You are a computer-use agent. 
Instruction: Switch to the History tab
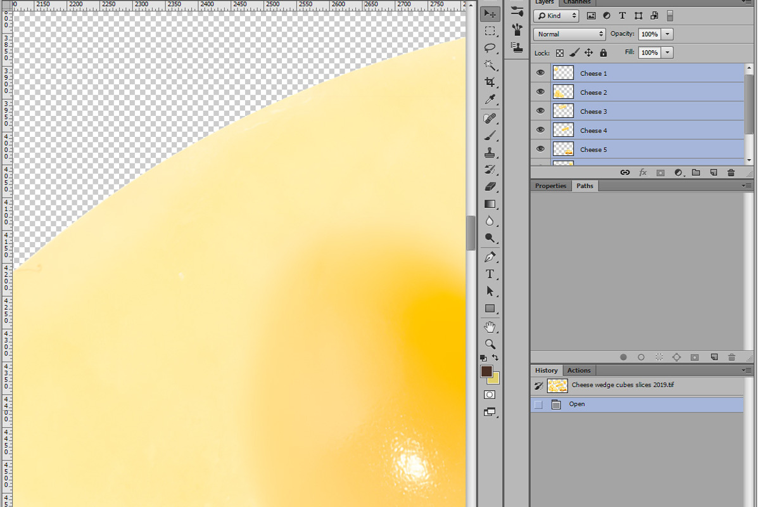click(546, 370)
